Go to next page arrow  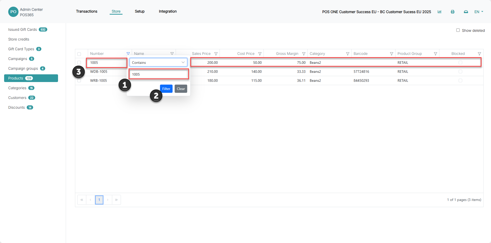pyautogui.click(x=108, y=200)
